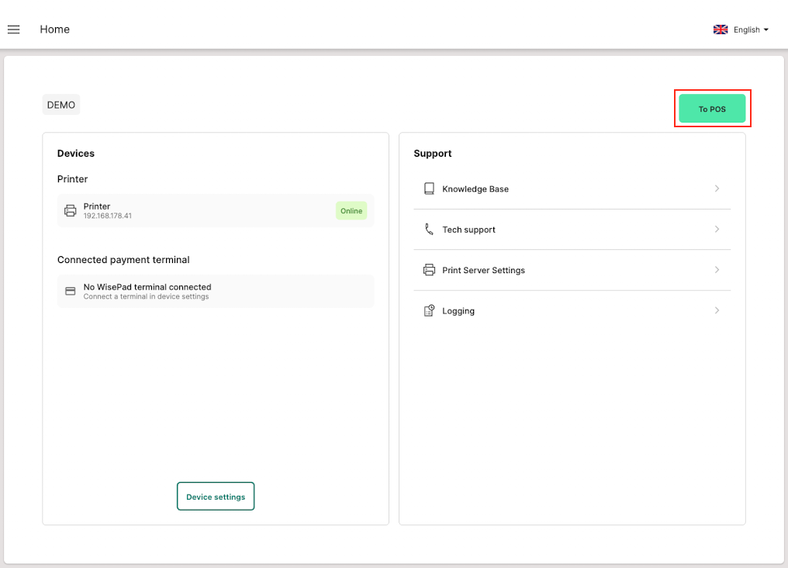Expand the Knowledge Base chevron arrow

point(717,189)
